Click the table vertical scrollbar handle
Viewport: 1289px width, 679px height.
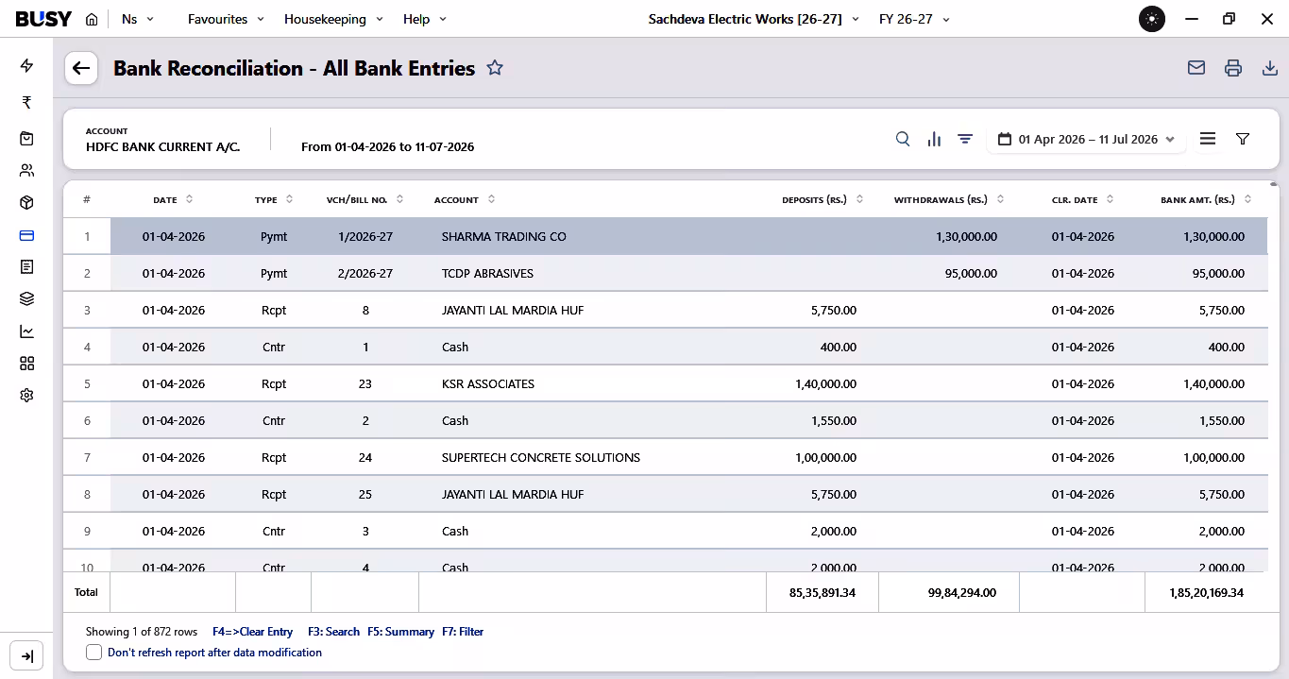pos(1274,186)
